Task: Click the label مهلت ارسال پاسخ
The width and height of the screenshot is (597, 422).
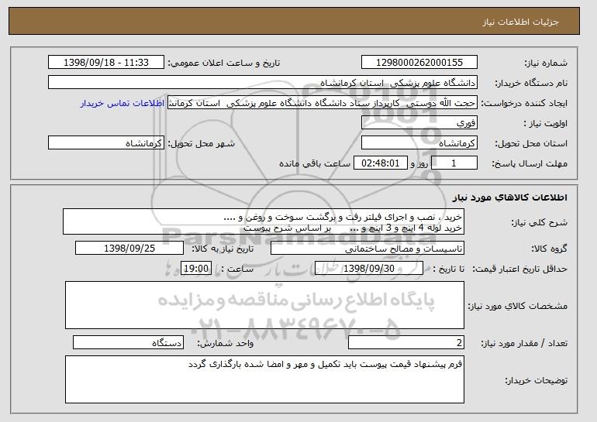Action: [x=530, y=164]
